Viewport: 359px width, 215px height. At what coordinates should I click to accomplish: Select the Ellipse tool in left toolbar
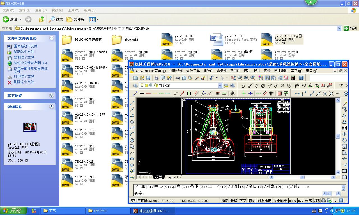132,159
